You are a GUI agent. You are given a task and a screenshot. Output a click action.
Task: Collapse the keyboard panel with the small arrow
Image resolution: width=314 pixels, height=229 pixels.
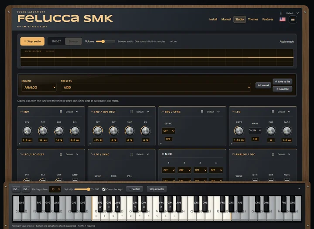point(299,189)
